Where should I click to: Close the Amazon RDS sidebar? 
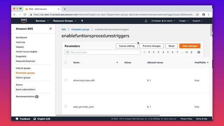coord(50,29)
